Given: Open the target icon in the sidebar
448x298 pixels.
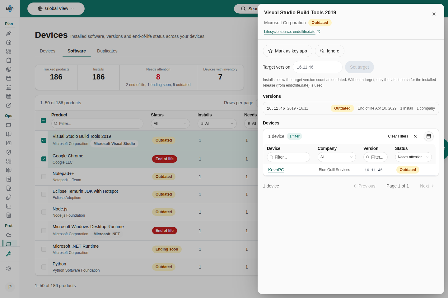Looking at the screenshot, I should coord(9,69).
